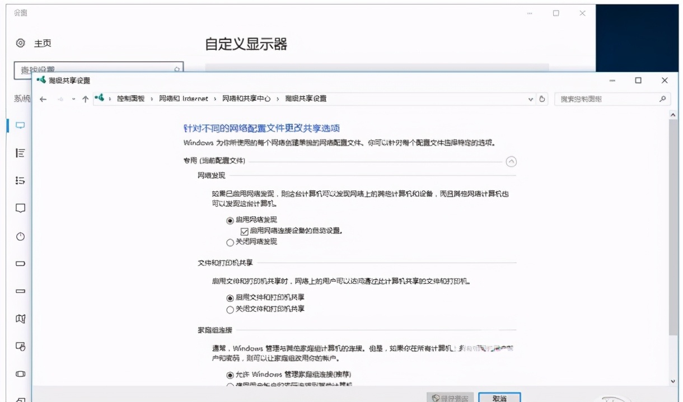
Task: Navigate to 控制面板 via breadcrumb
Action: point(130,99)
